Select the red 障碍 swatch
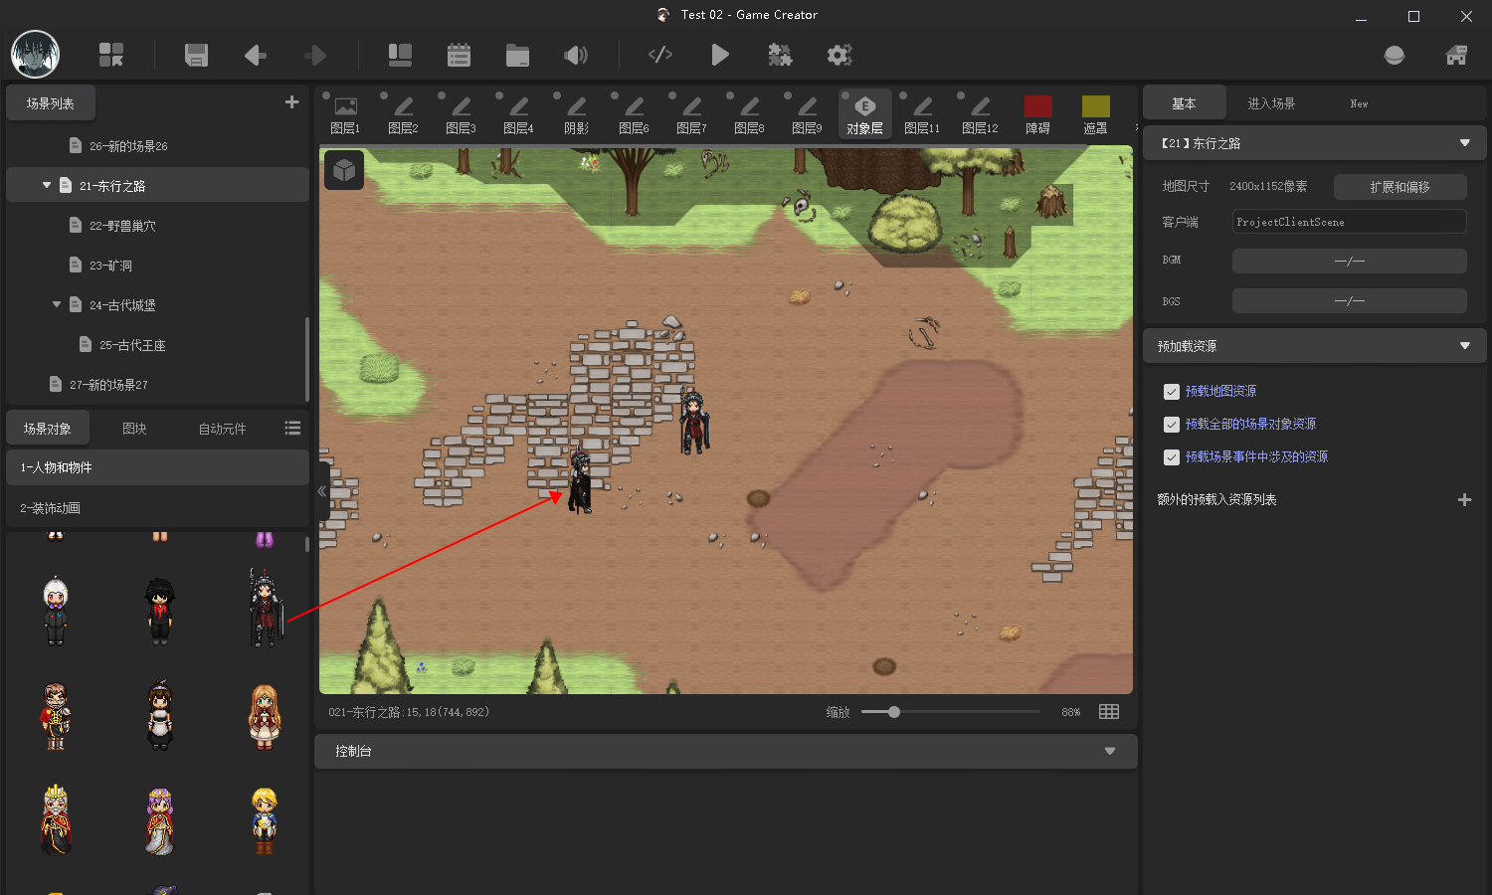Viewport: 1492px width, 895px height. point(1037,106)
